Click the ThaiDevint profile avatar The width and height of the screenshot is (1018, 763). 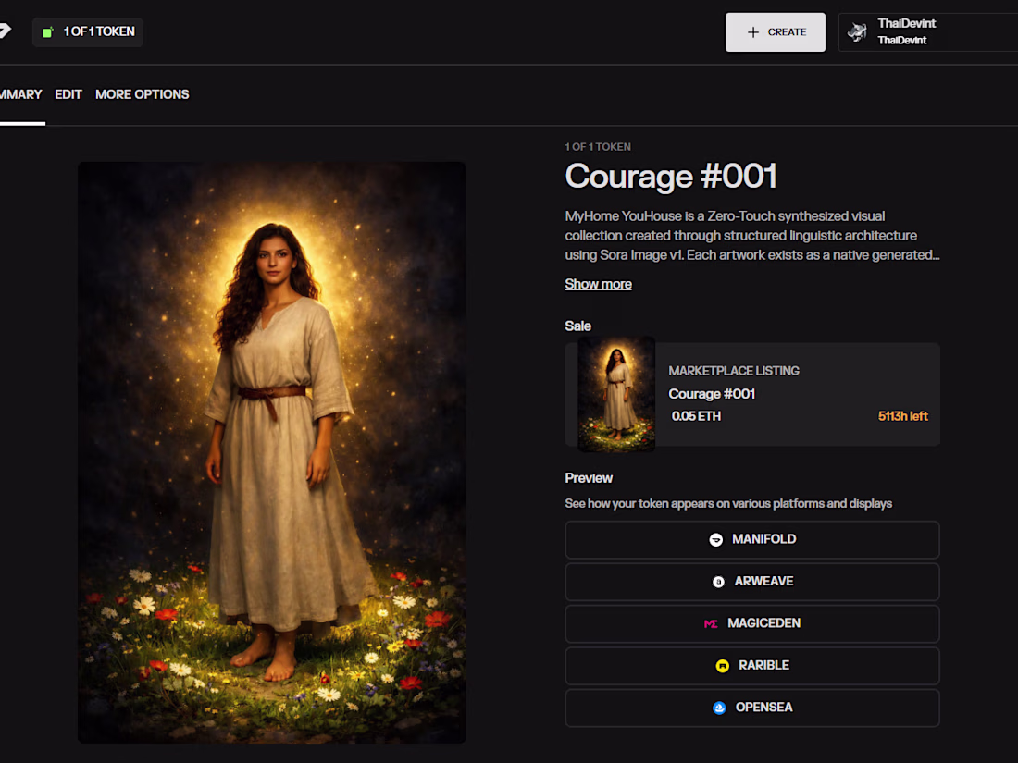click(857, 31)
